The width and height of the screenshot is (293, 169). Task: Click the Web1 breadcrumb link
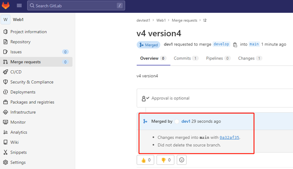click(161, 20)
